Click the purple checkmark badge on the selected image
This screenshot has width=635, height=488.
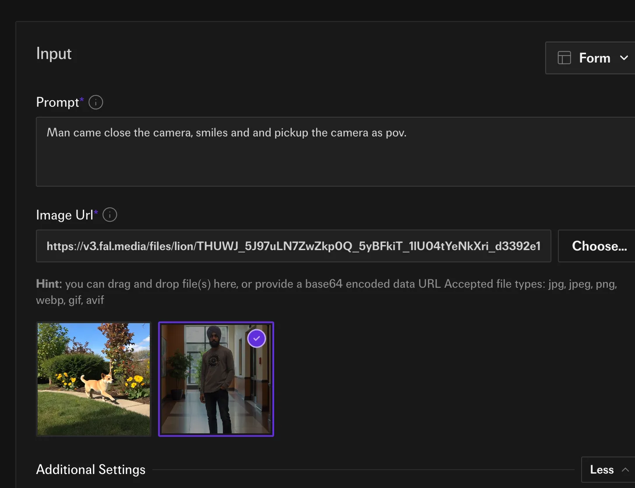coord(257,338)
